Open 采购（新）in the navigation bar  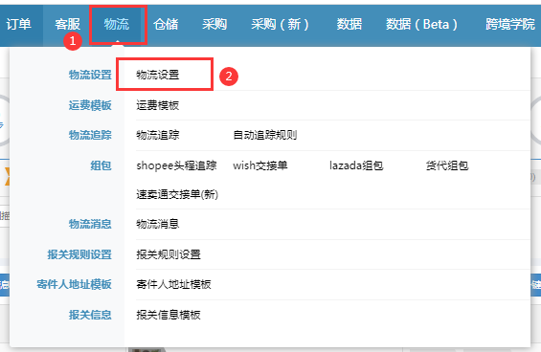(x=280, y=25)
